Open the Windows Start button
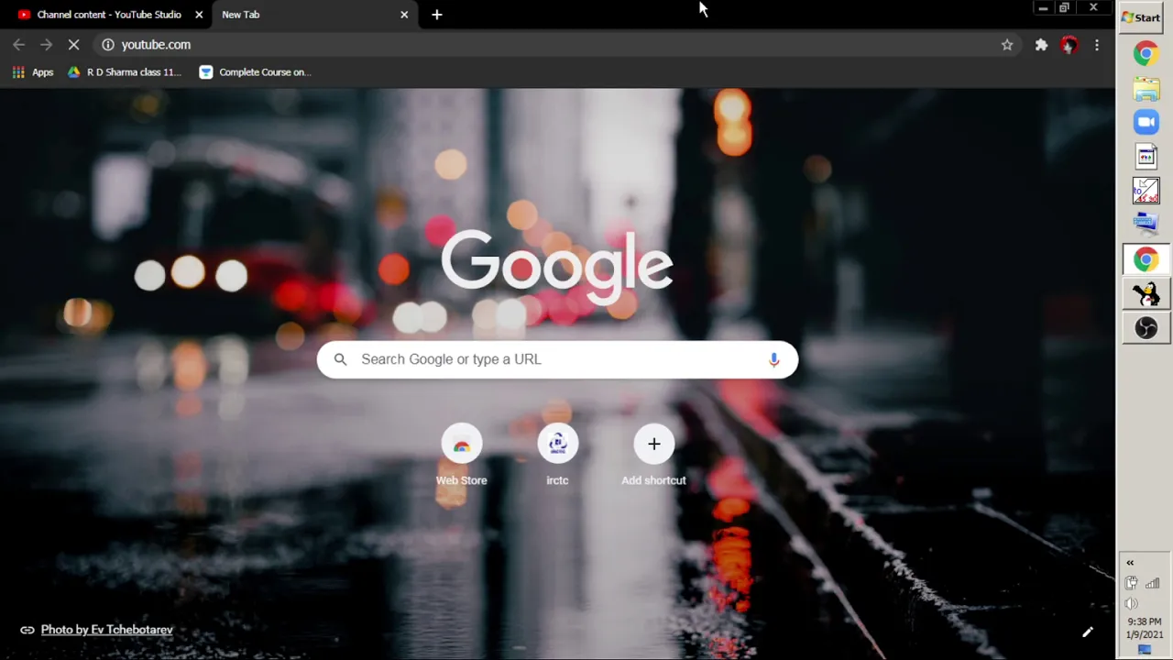The height and width of the screenshot is (660, 1173). [x=1141, y=17]
